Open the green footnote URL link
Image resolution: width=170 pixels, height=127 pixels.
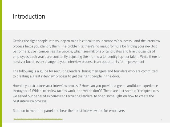tap(38, 119)
